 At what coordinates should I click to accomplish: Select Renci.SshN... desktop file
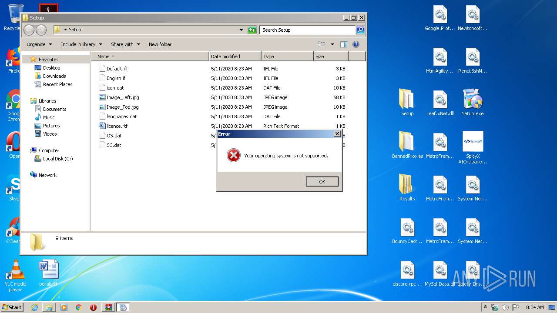click(473, 60)
